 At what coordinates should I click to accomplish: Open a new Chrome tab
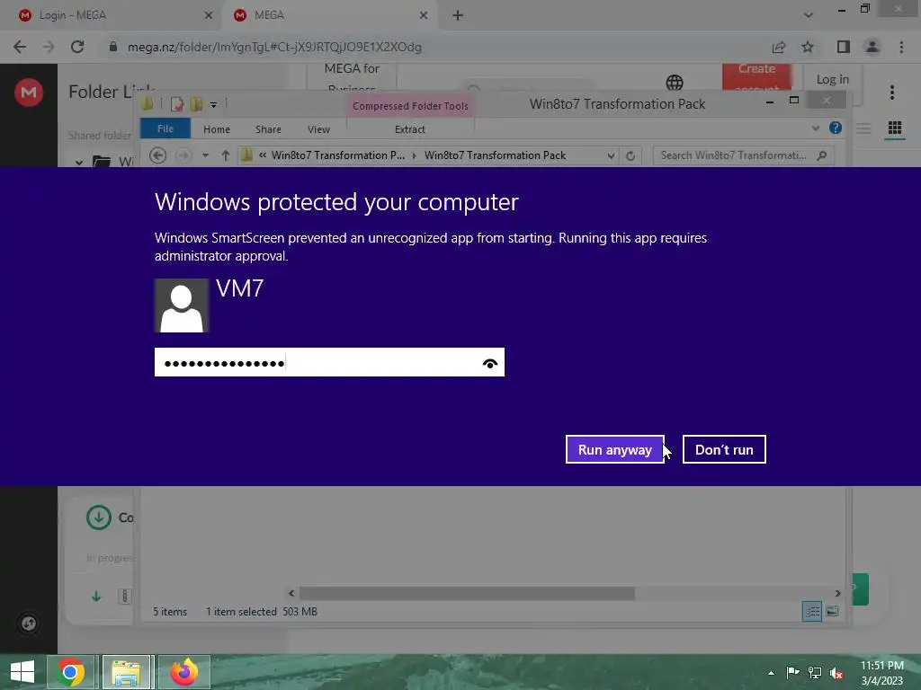coord(458,15)
